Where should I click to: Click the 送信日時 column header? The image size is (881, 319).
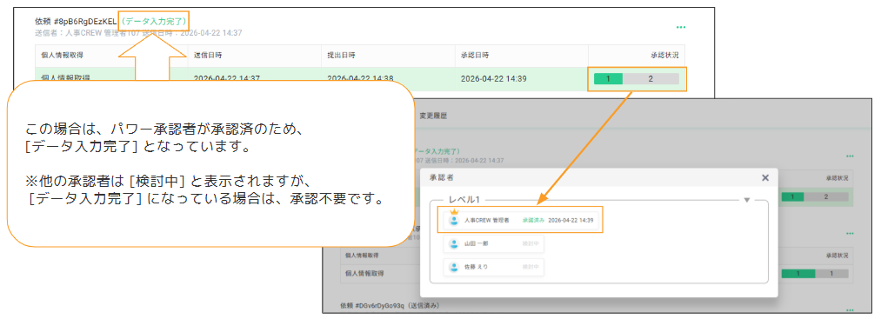pos(209,56)
